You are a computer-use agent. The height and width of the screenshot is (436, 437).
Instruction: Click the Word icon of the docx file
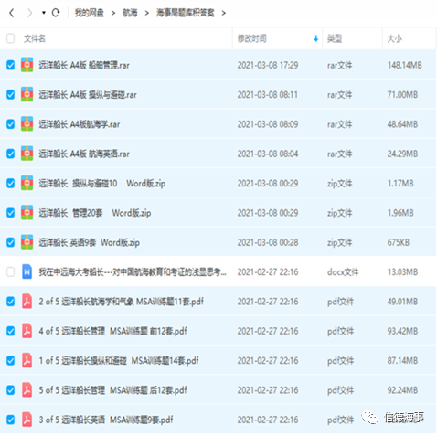coord(27,271)
